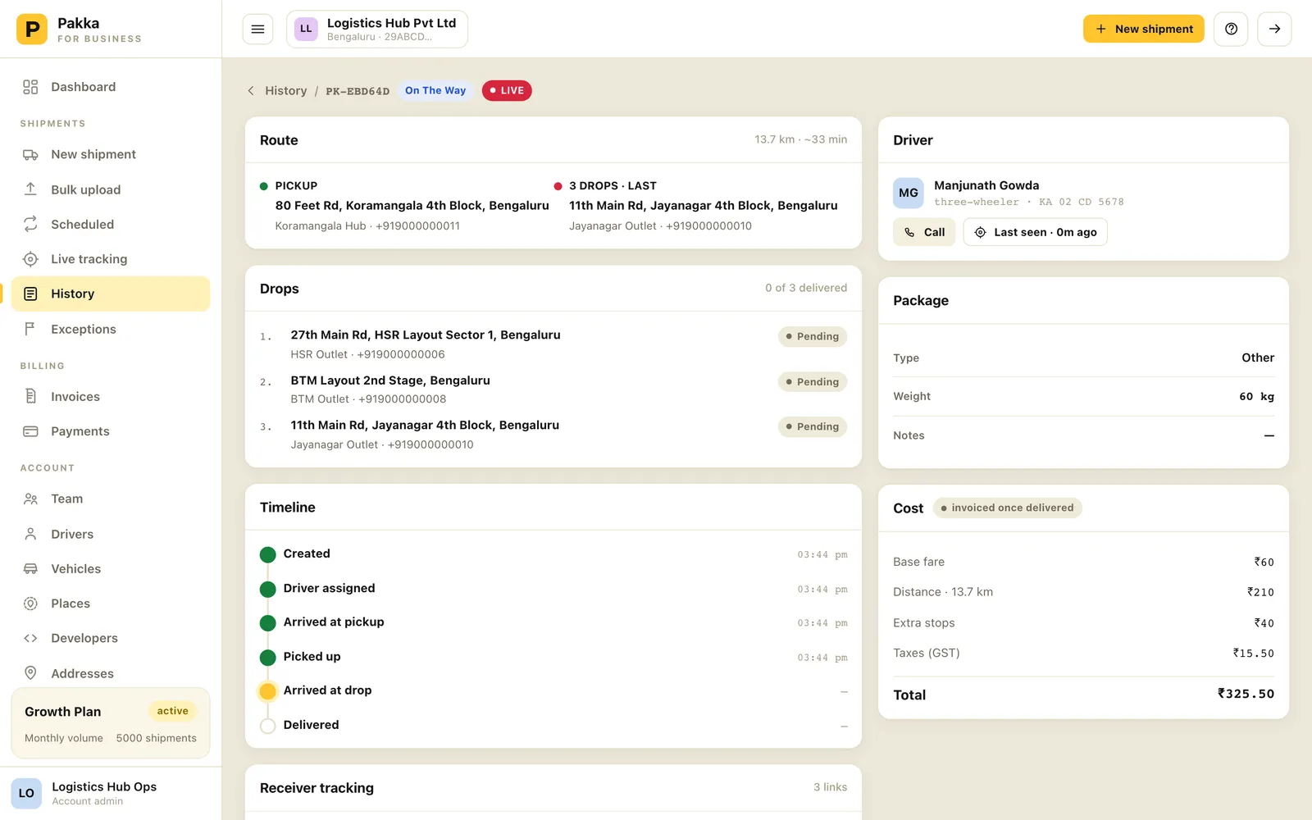This screenshot has width=1312, height=820.
Task: Open Places in sidebar
Action: 111,604
